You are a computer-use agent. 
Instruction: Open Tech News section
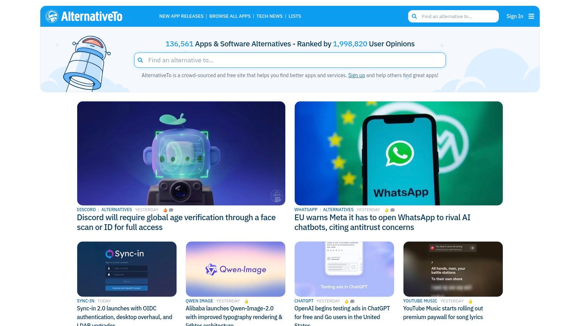(x=269, y=16)
